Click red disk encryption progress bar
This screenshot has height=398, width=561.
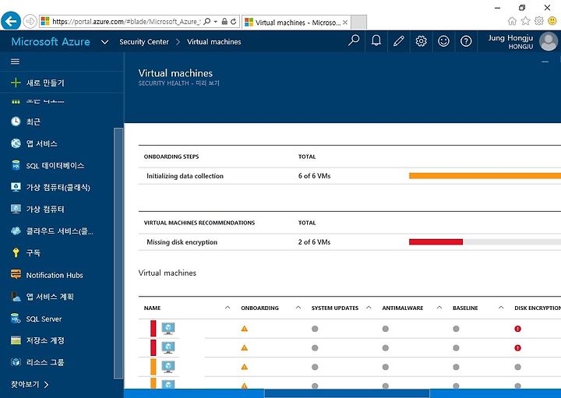point(436,242)
